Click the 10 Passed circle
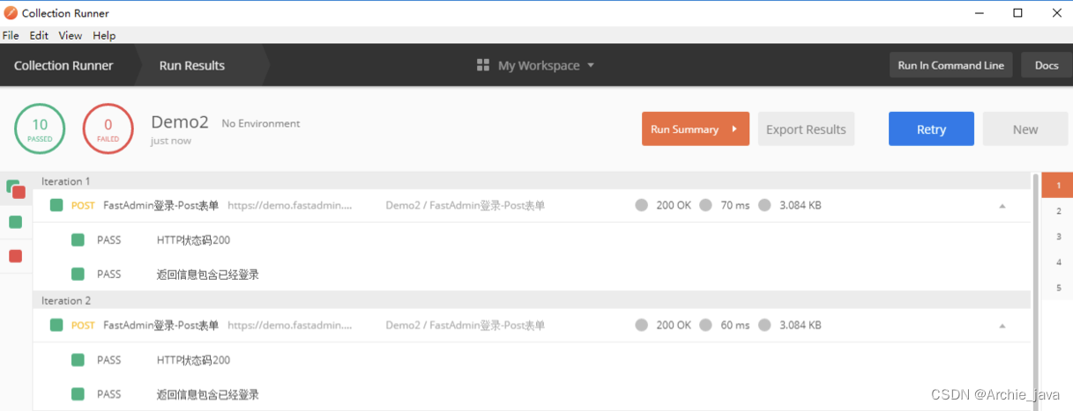The image size is (1073, 411). click(x=40, y=129)
